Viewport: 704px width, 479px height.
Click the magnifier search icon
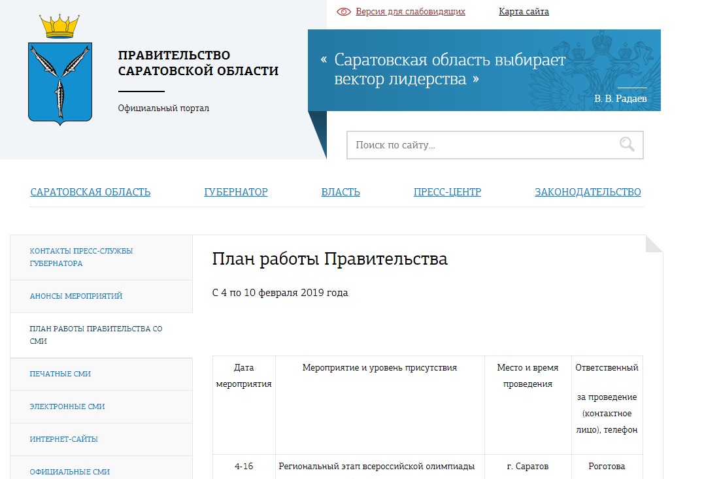click(626, 145)
